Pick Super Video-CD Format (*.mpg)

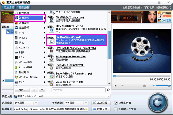tap(77, 75)
